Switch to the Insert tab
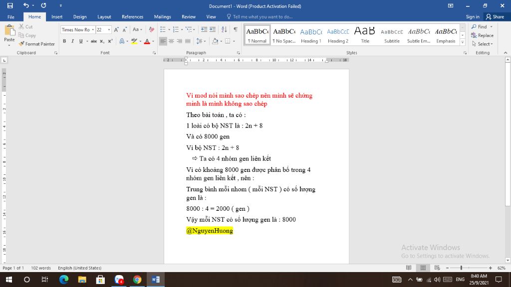The image size is (511, 287). tap(57, 17)
